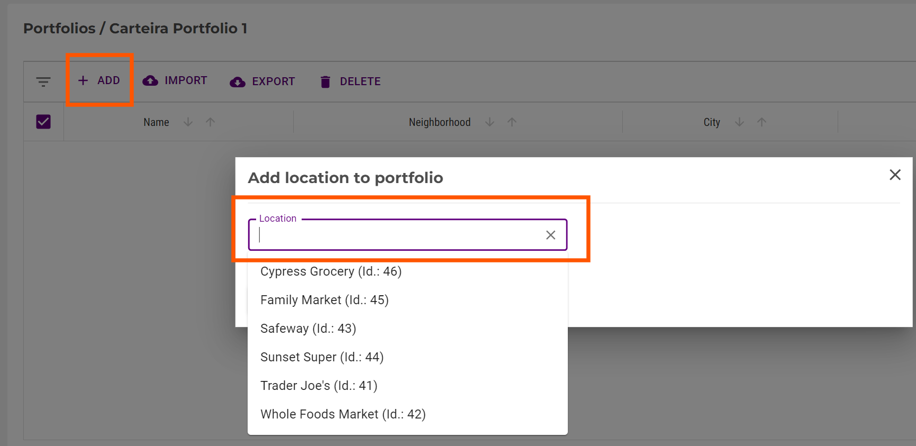This screenshot has width=916, height=446.
Task: Select Trader Joe's (Id.: 41) option
Action: point(319,386)
